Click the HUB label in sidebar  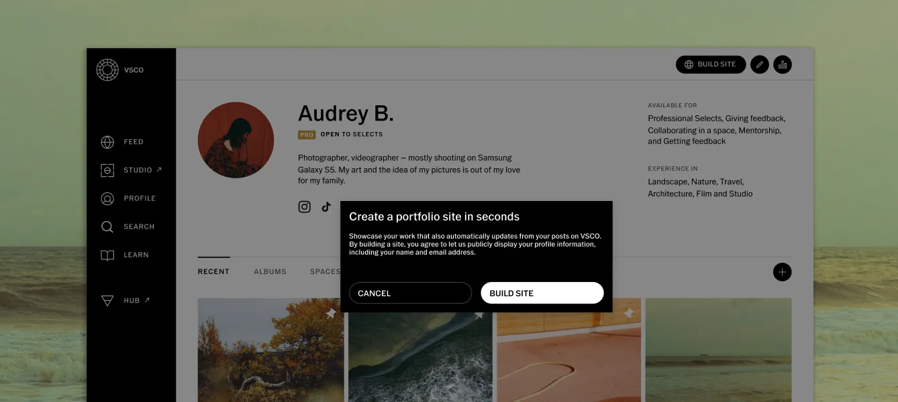pos(132,301)
